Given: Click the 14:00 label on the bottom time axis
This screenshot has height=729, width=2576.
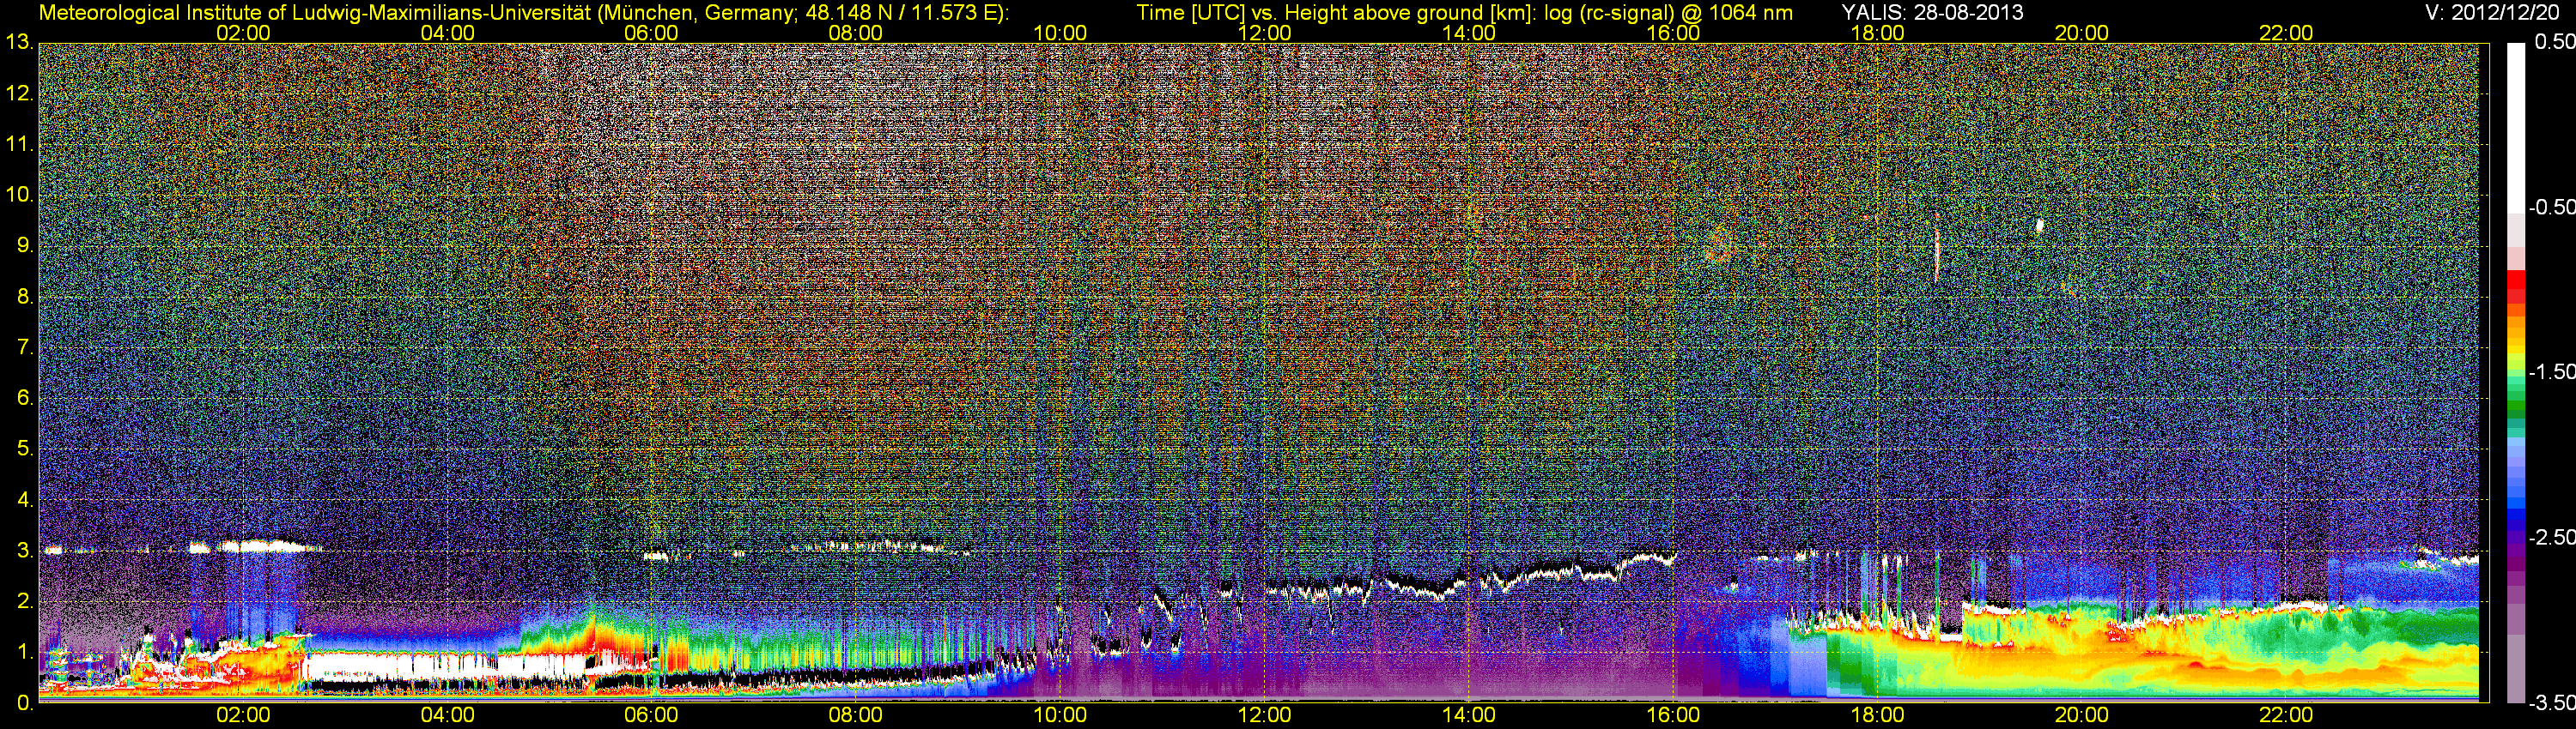Looking at the screenshot, I should click(1469, 715).
